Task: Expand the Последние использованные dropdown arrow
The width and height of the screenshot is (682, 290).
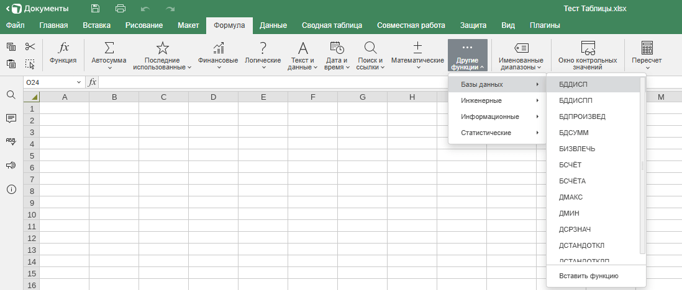Action: (x=189, y=68)
